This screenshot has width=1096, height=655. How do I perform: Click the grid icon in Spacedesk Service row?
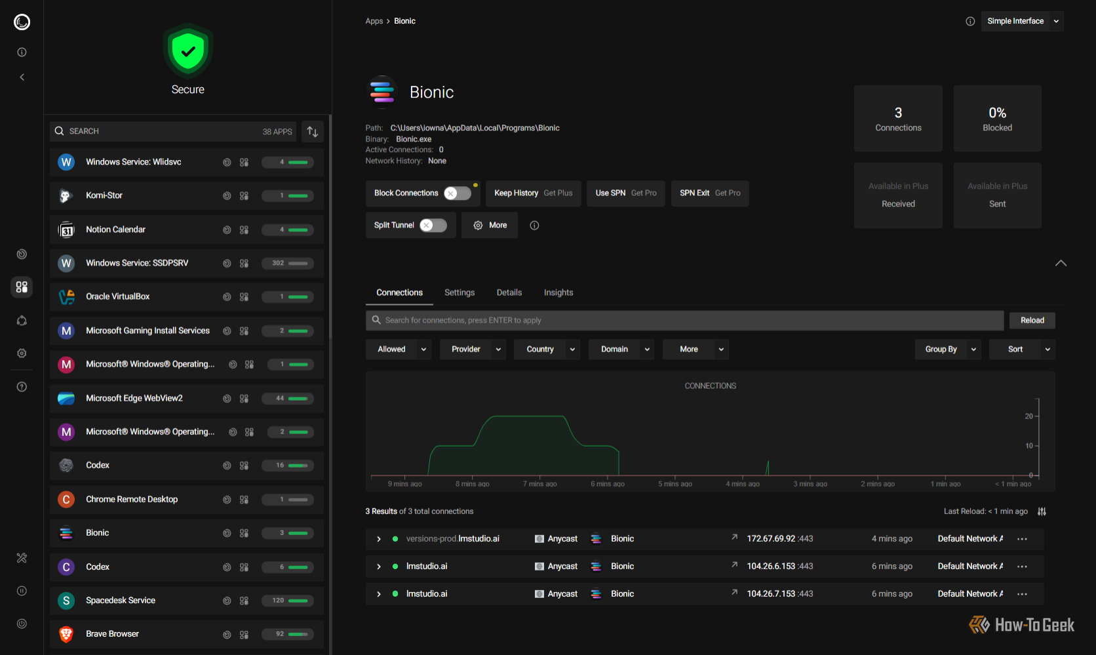244,601
